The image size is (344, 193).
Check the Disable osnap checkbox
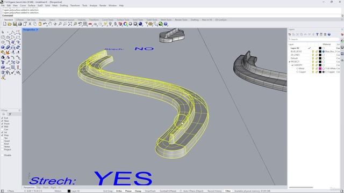[2, 155]
